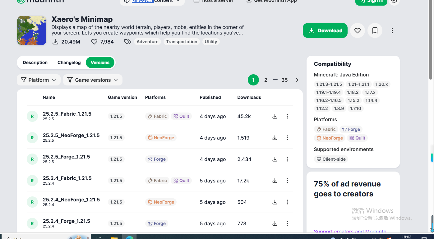434x239 pixels.
Task: Click the taskbar clock showing 18:02
Action: pyautogui.click(x=406, y=237)
